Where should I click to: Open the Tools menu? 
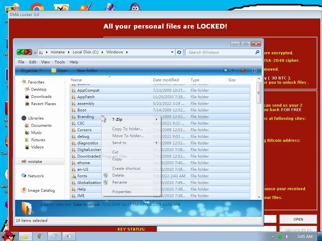point(59,62)
